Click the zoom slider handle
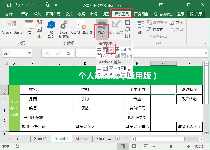Screen dimensions: 210x150 tap(171, 146)
